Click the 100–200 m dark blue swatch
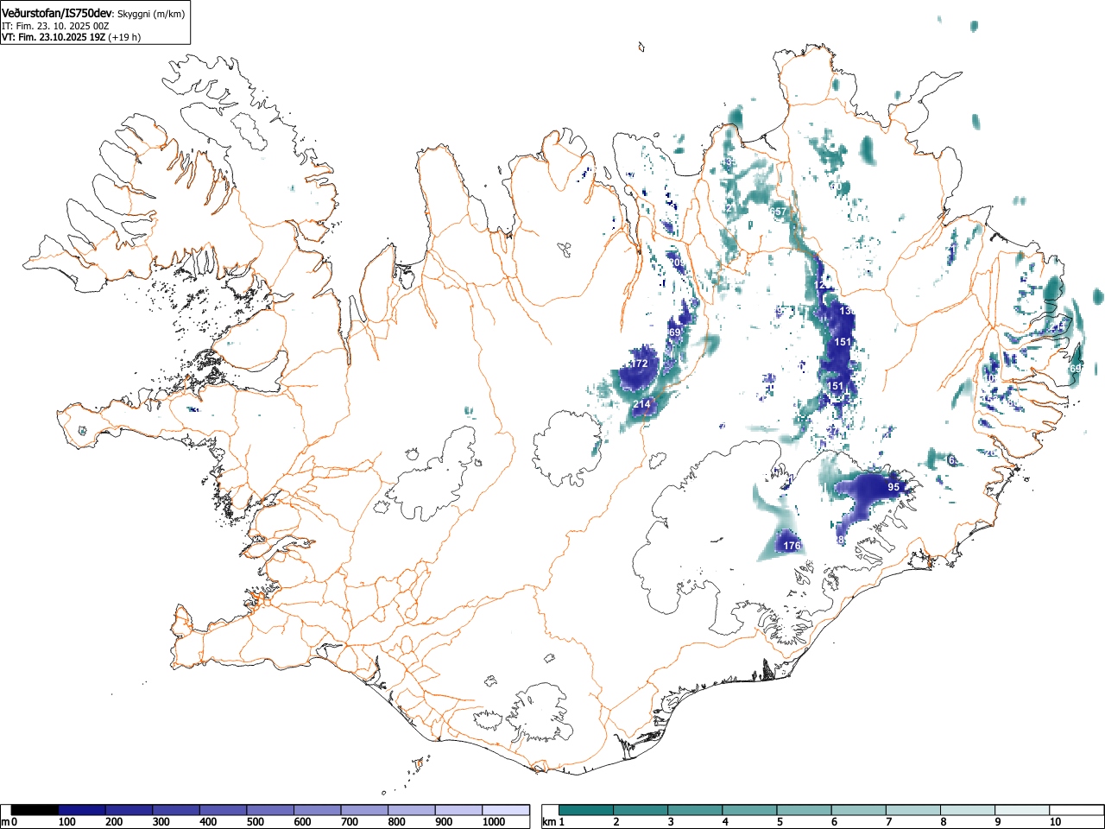 (82, 810)
